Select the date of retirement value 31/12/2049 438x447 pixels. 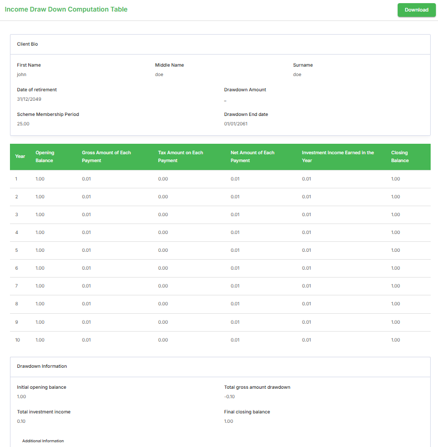tap(29, 99)
